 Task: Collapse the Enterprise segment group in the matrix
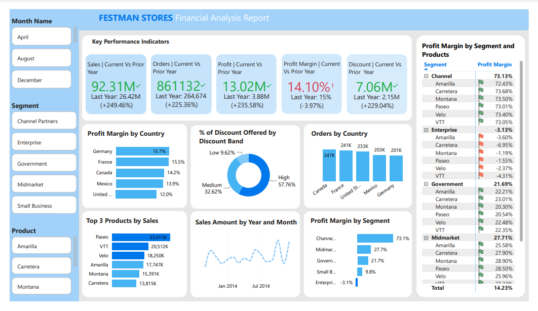coord(426,130)
